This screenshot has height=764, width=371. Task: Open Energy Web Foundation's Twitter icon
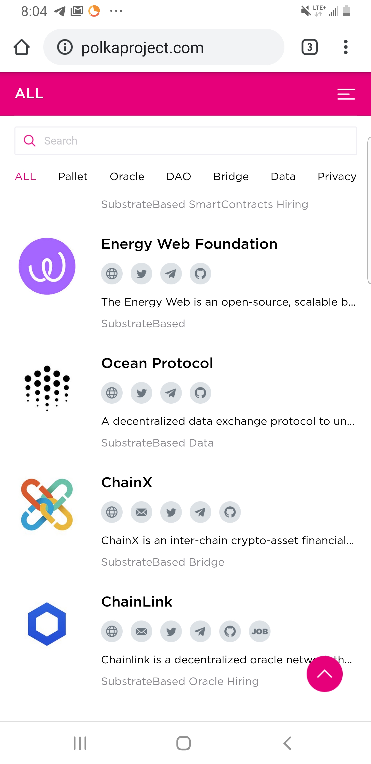(141, 273)
